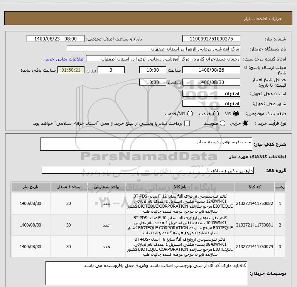Screen dimensions: 297x287
Task: Click quantity 30 in row 2
Action: tap(69, 225)
